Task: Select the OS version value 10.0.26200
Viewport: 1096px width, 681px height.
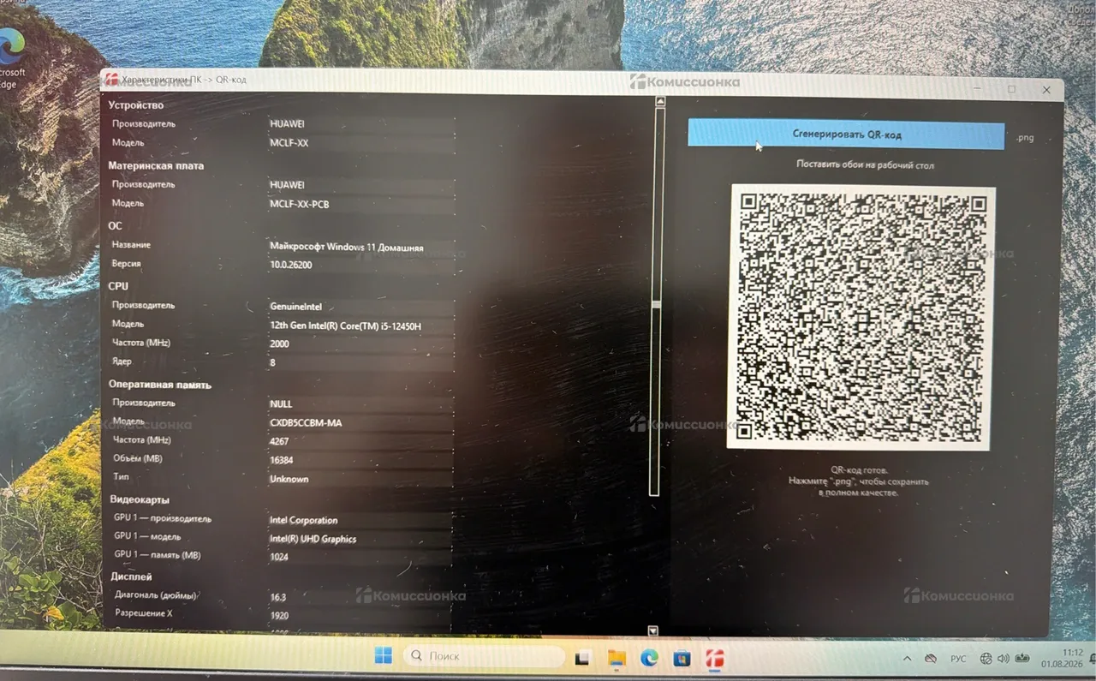Action: pos(291,265)
